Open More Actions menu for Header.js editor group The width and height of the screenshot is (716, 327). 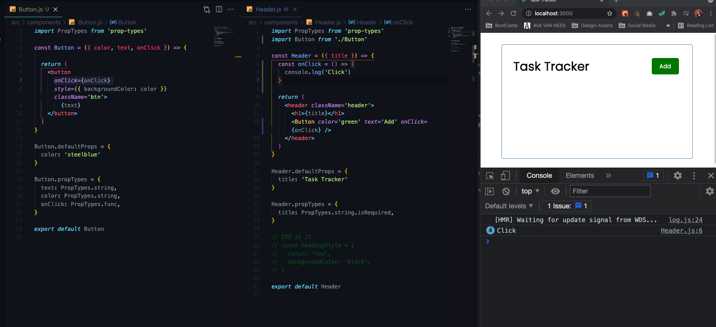pyautogui.click(x=468, y=9)
